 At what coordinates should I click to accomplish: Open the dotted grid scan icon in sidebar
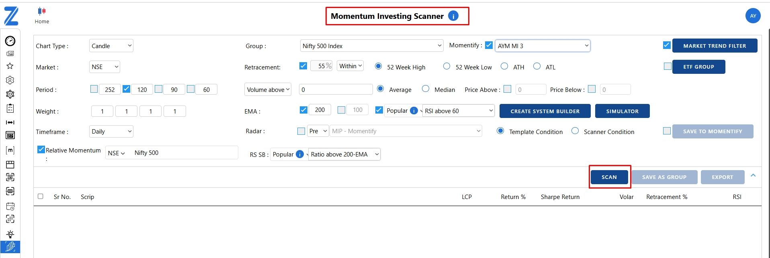(x=10, y=219)
